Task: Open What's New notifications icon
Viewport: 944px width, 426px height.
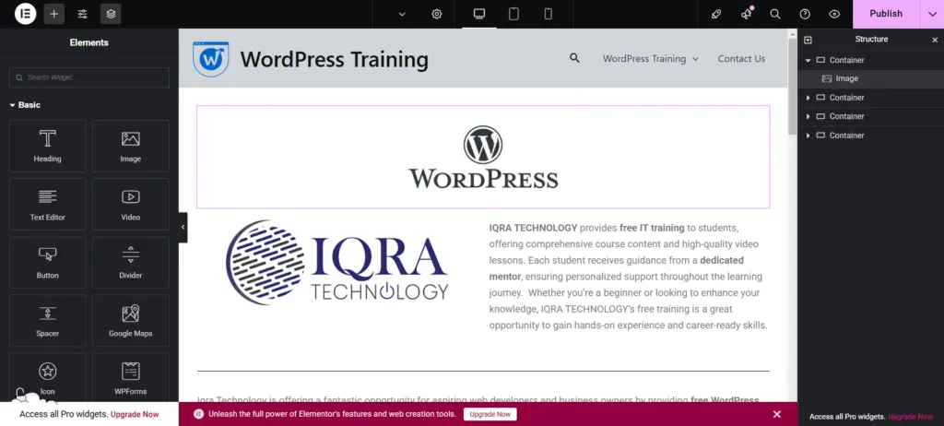Action: point(747,14)
